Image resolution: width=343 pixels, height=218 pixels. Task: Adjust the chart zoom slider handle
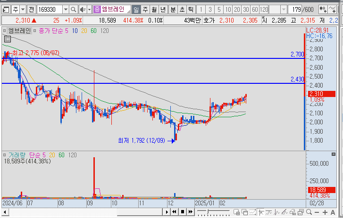tap(209, 211)
